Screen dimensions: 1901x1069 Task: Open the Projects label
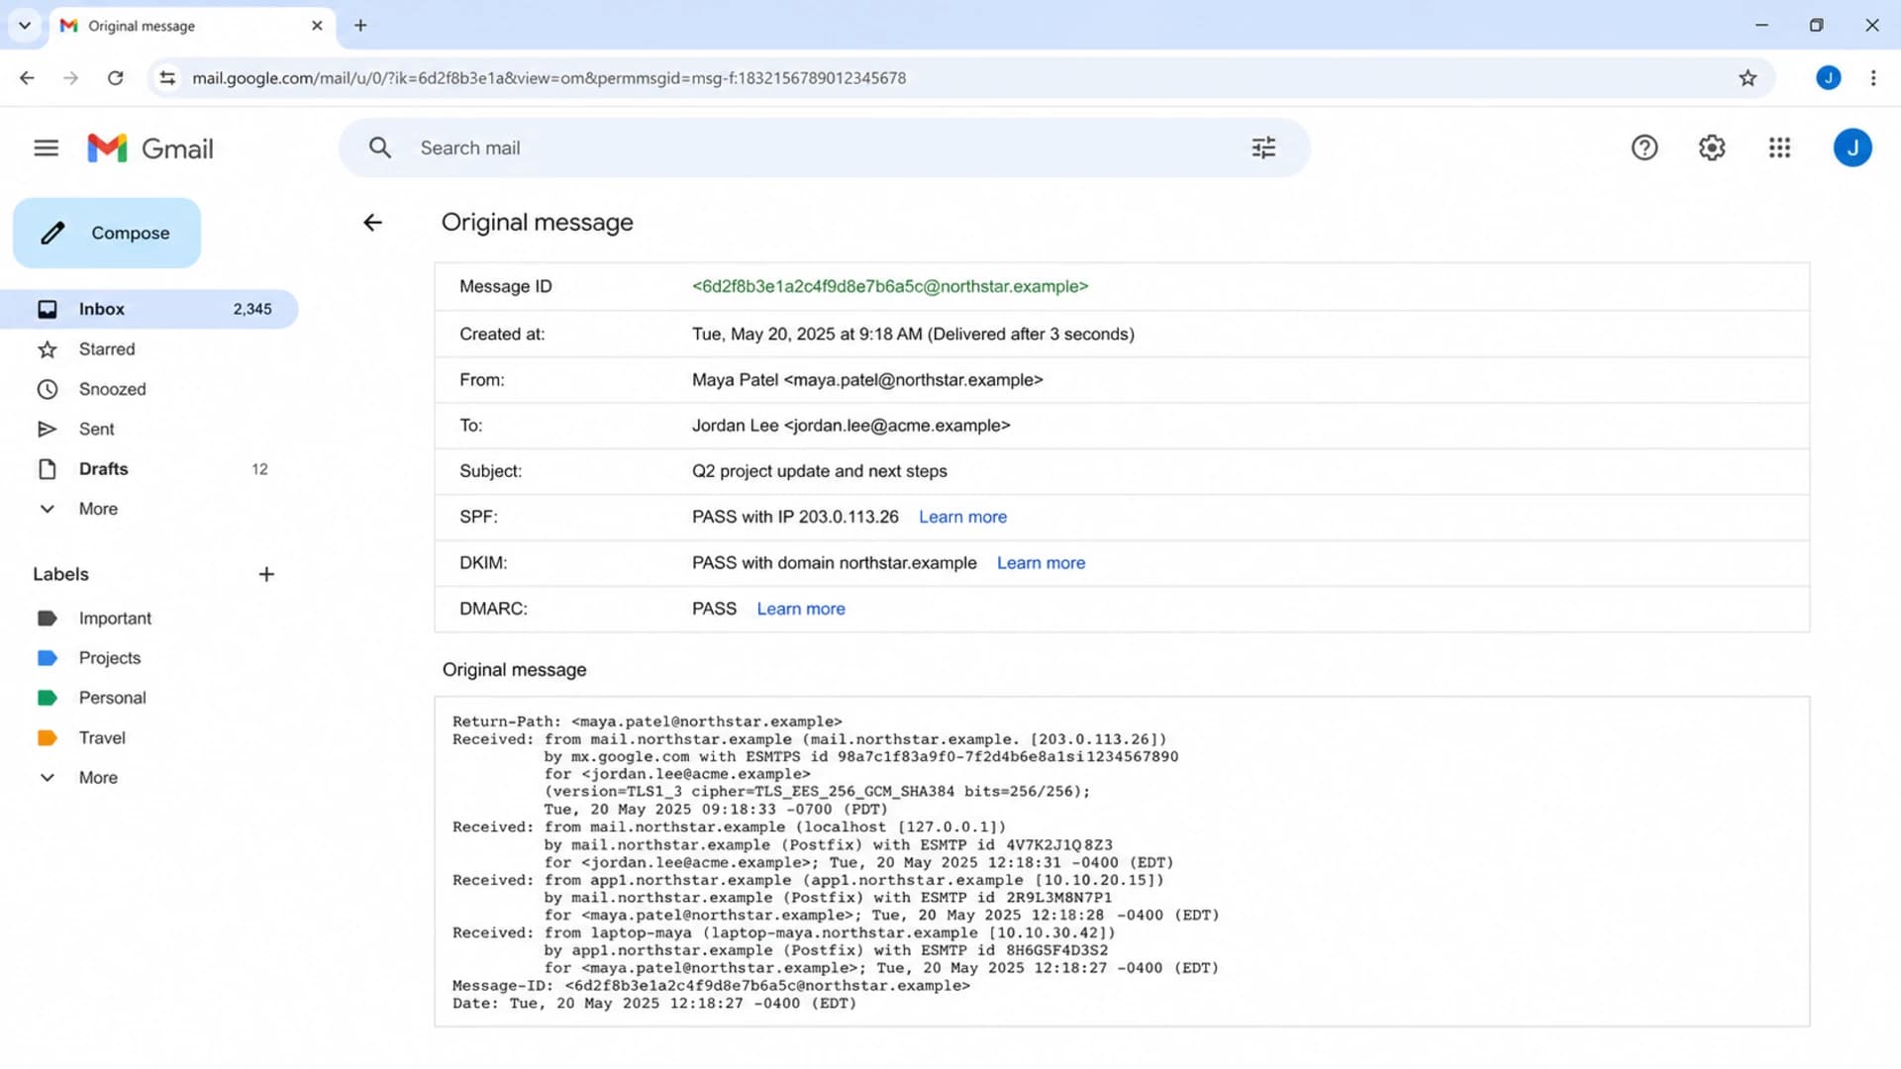(150, 658)
